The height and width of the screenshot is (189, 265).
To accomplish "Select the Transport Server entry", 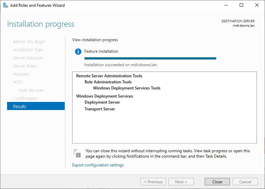I will 100,109.
